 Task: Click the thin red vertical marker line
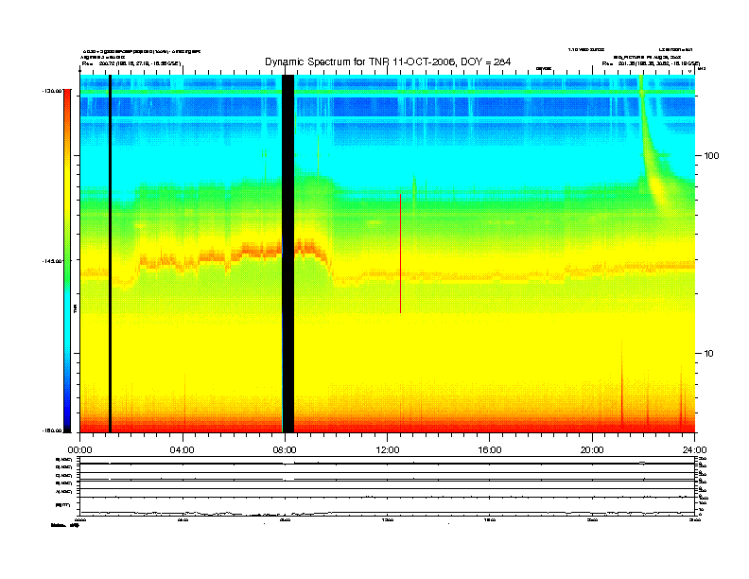(400, 254)
